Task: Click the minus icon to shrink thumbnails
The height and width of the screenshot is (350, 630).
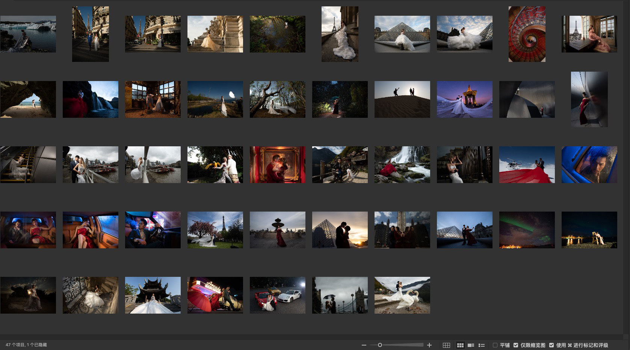Action: (x=364, y=345)
